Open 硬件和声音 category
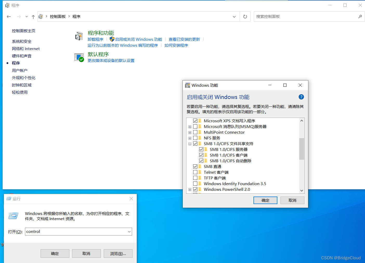Image resolution: width=365 pixels, height=263 pixels. point(22,56)
